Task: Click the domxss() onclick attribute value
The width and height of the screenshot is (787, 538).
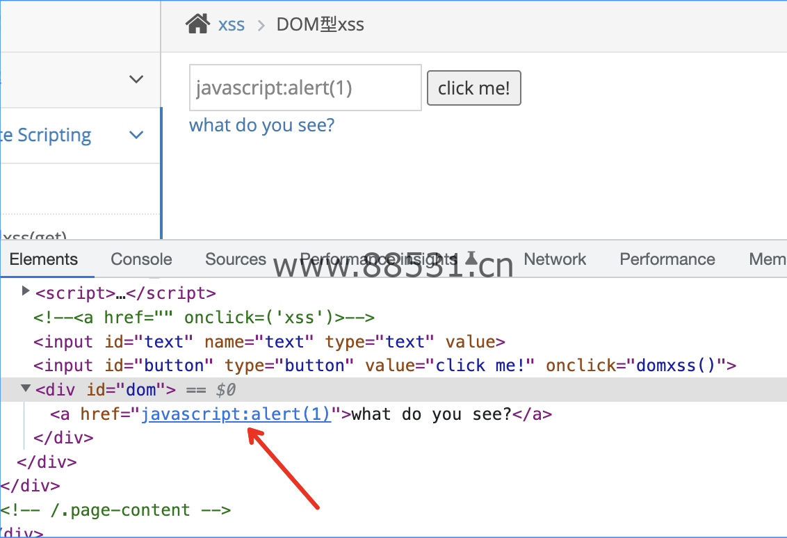Action: click(676, 366)
